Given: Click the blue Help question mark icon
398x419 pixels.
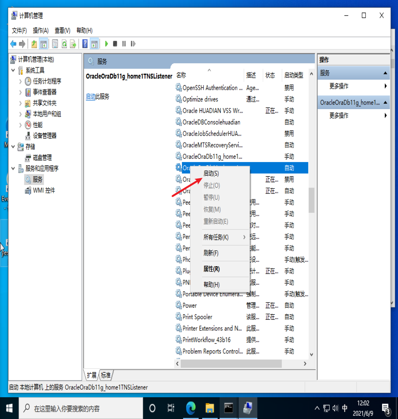Looking at the screenshot, I should (85, 44).
